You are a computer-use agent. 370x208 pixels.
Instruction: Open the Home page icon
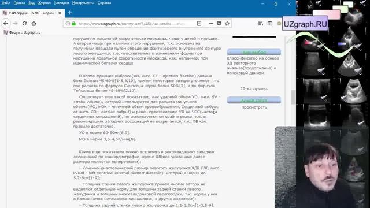click(34, 23)
